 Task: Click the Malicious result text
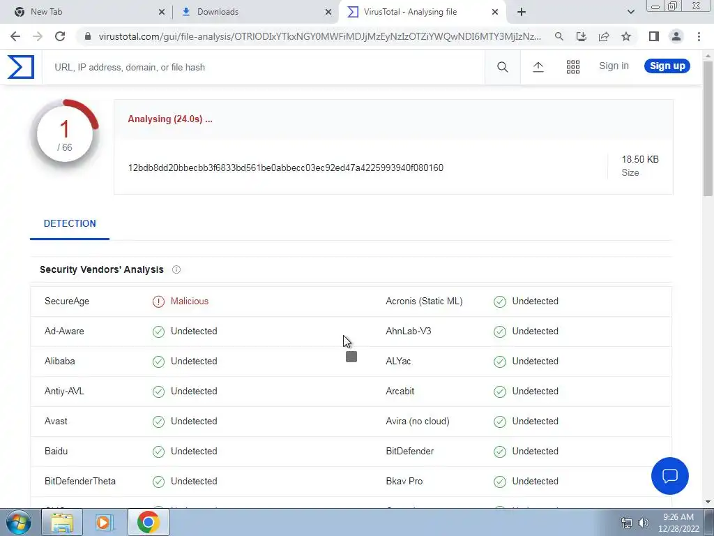[x=190, y=301]
